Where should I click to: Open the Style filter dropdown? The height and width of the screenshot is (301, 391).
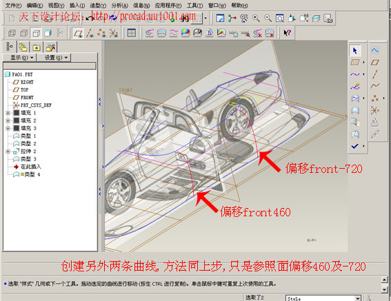tap(358, 298)
